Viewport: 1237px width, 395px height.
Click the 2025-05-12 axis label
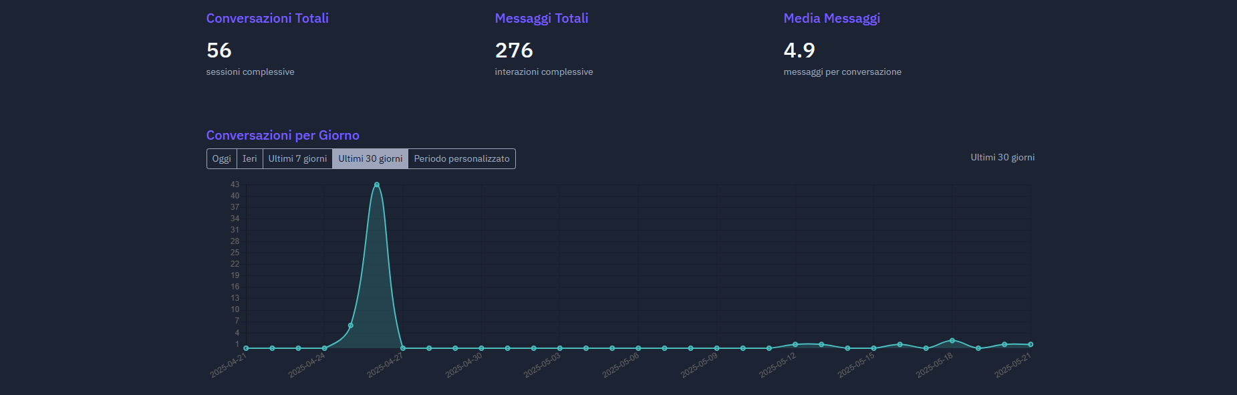click(777, 366)
